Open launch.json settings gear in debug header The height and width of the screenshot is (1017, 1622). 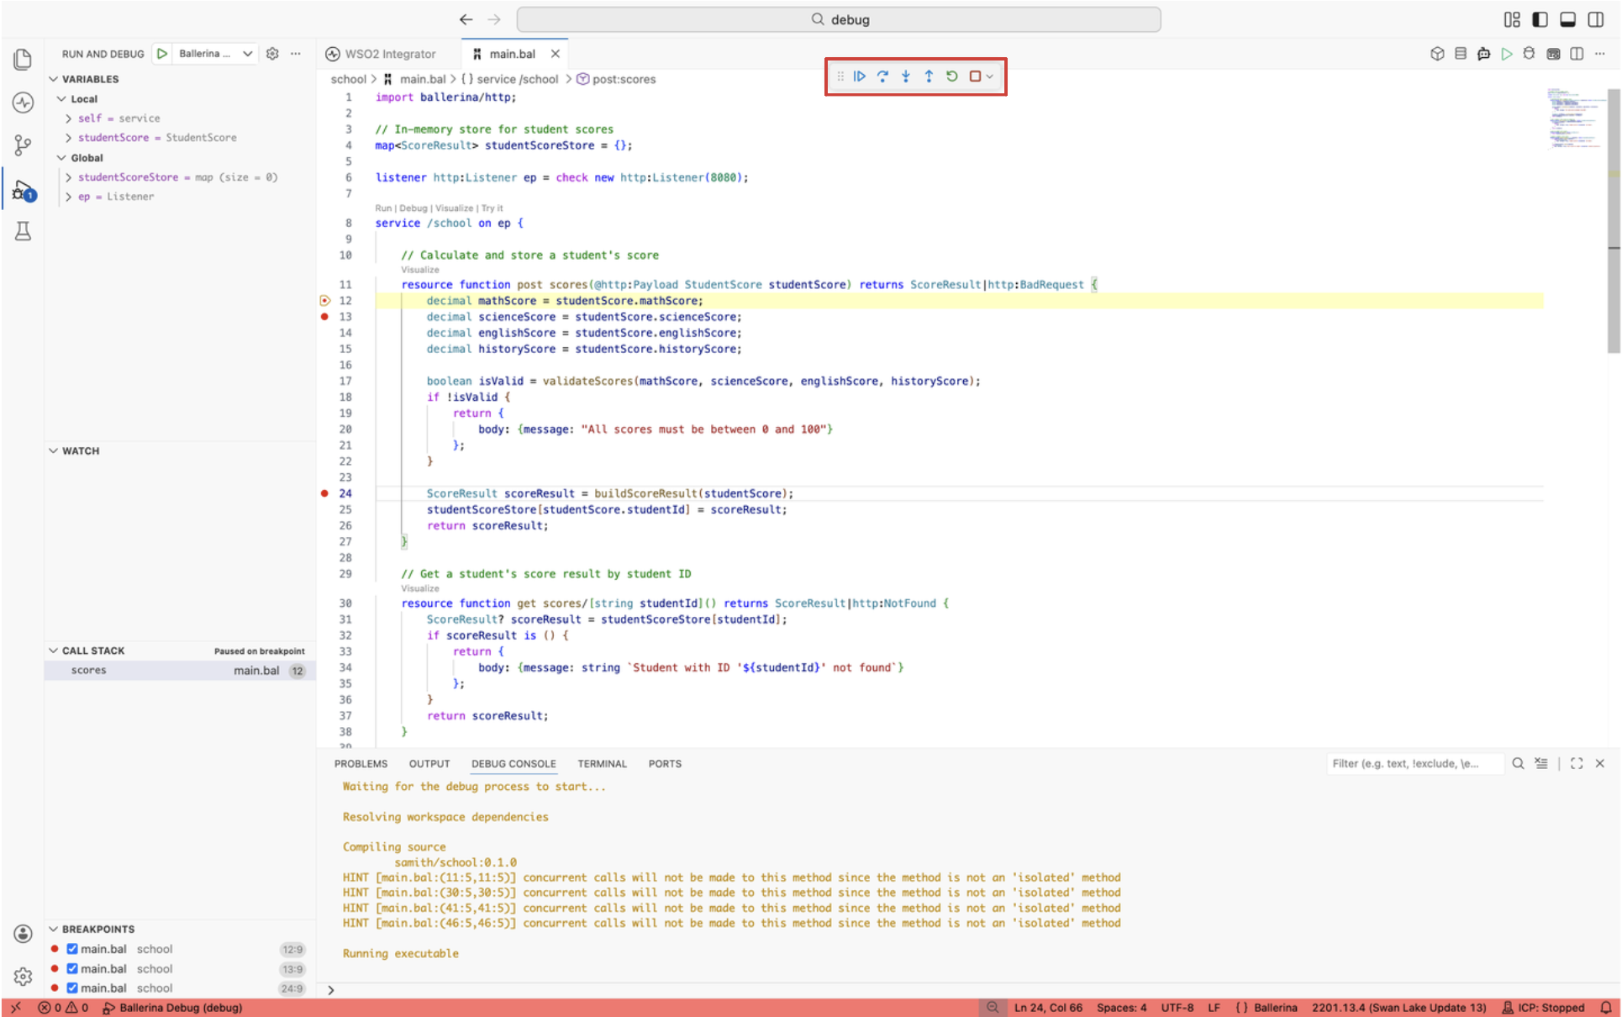[x=272, y=54]
